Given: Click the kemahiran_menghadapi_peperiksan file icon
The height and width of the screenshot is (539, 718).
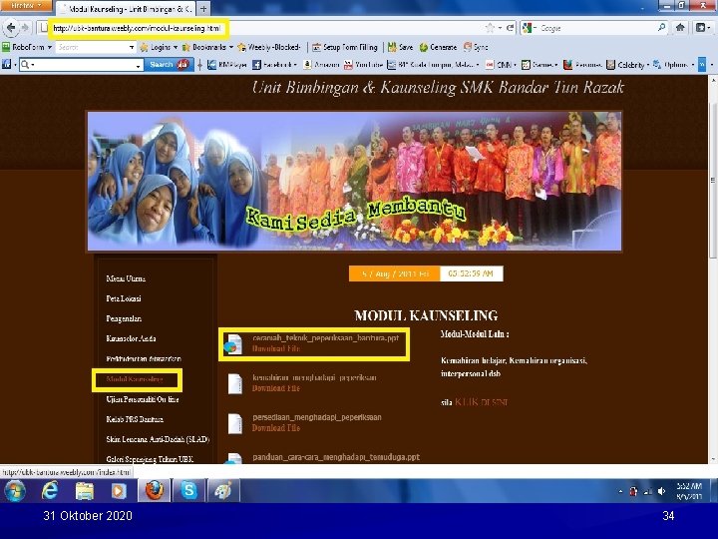Looking at the screenshot, I should point(235,383).
